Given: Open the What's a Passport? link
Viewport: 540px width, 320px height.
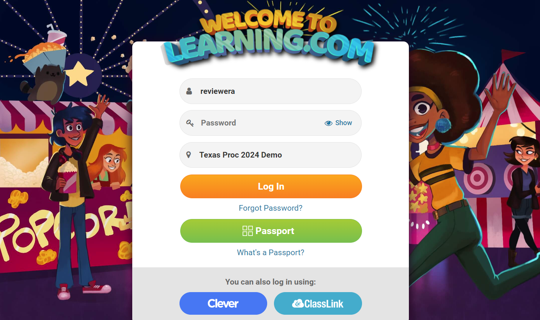Looking at the screenshot, I should 271,253.
